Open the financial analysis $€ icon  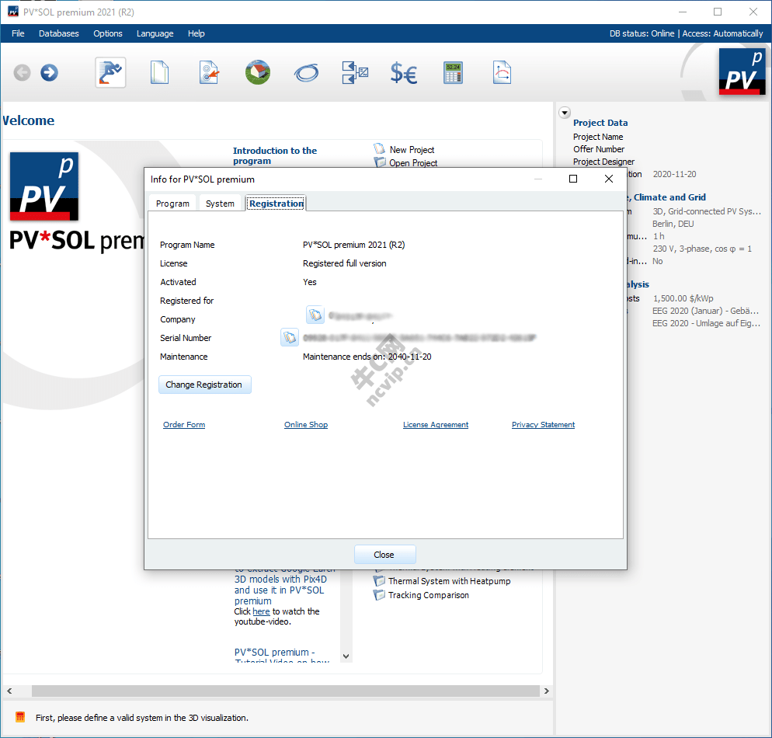[x=404, y=73]
